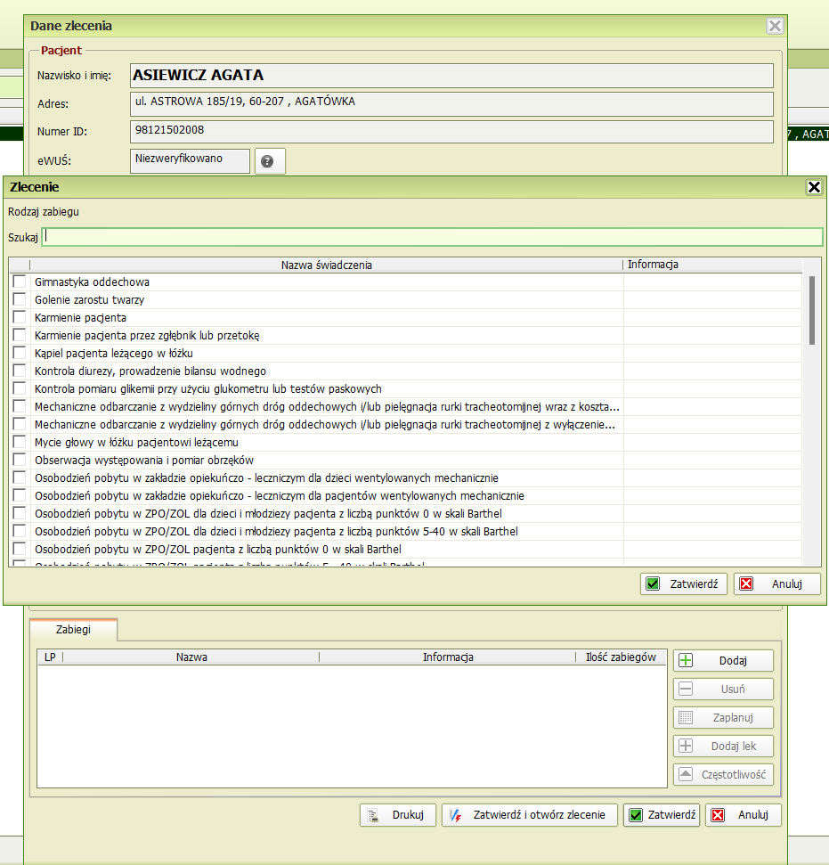Click Zatwierdź i otwórz zlecenie button

coord(530,815)
